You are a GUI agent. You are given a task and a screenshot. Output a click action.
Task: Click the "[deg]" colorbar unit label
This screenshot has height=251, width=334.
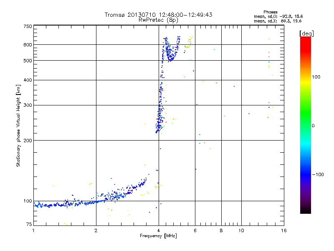pos(306,33)
